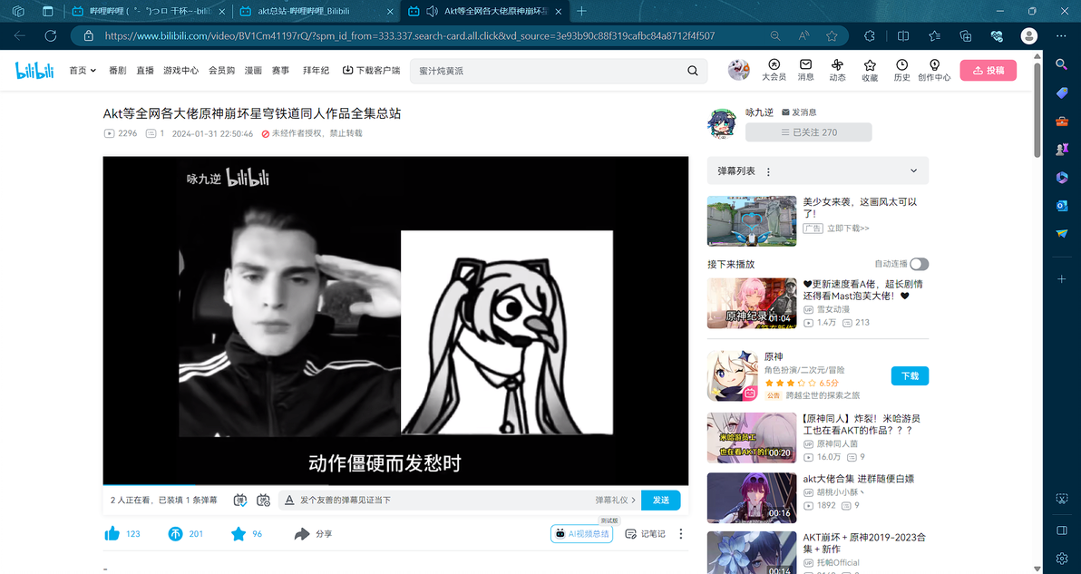Open the 赛事 navigation item
Image resolution: width=1081 pixels, height=574 pixels.
[x=280, y=71]
